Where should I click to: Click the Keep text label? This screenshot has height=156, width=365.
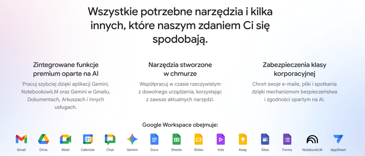[243, 150]
